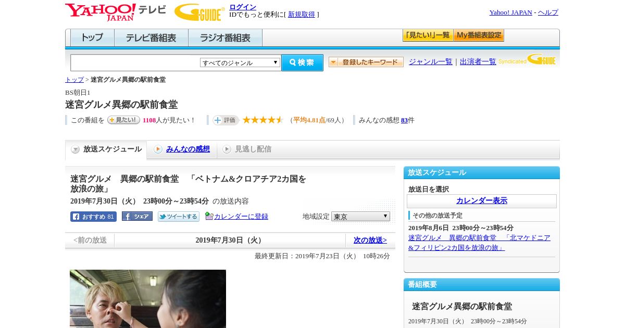Click into the search keyword field

[135, 62]
